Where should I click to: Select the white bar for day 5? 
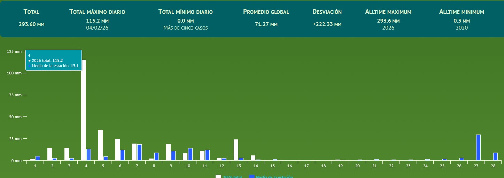[100, 145]
